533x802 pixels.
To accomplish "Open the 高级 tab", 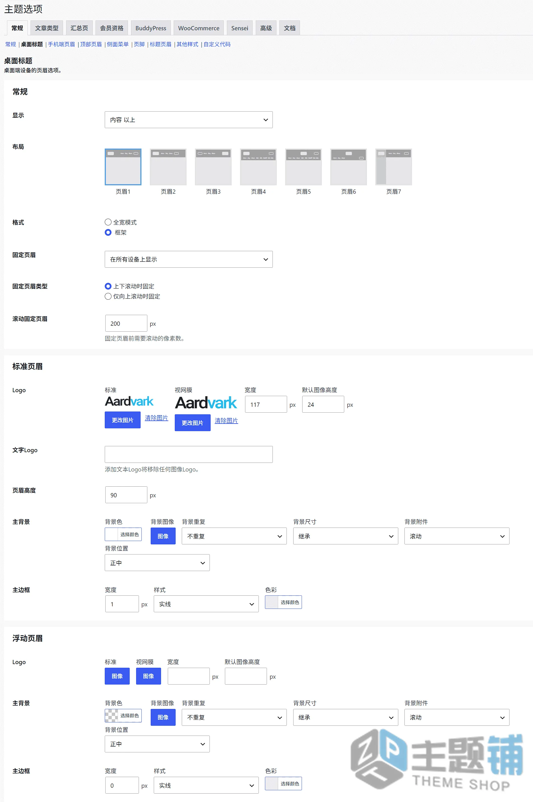I will coord(266,28).
